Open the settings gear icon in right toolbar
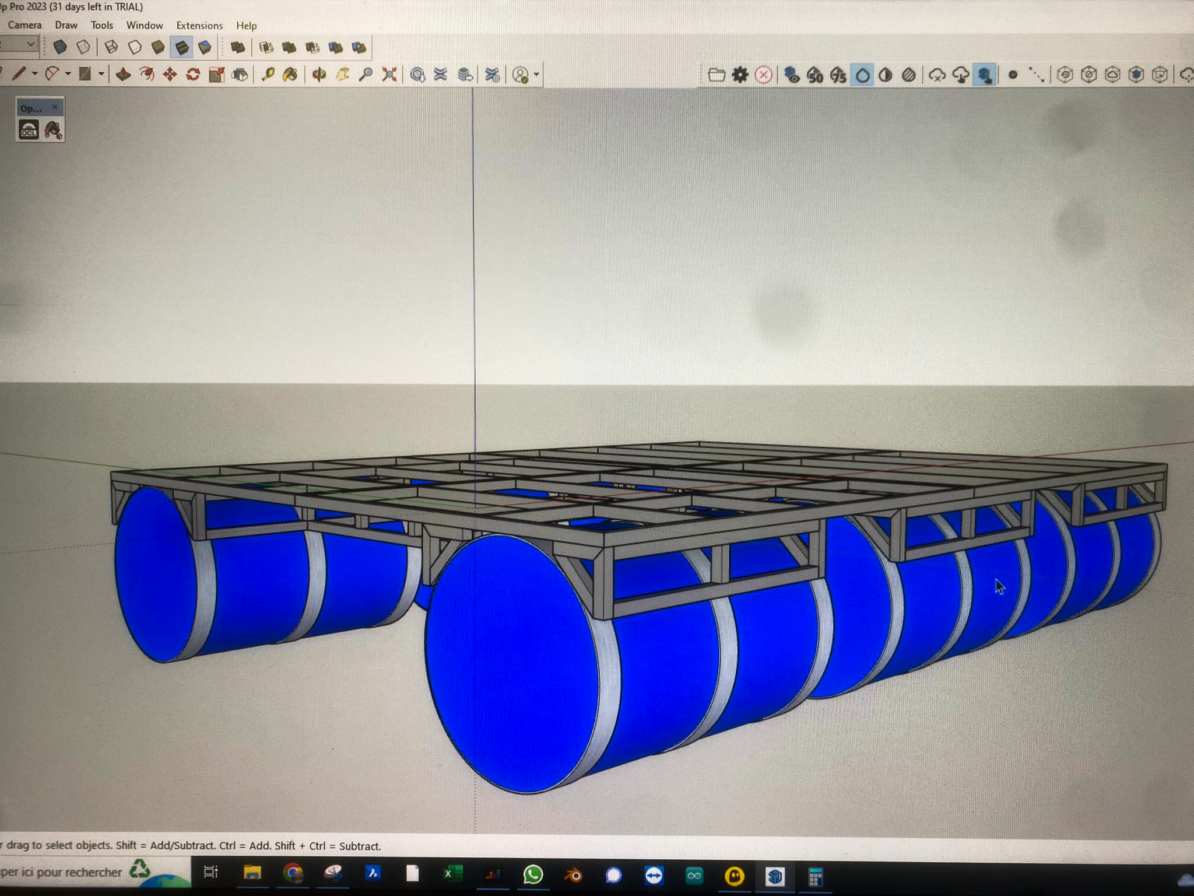 coord(740,75)
